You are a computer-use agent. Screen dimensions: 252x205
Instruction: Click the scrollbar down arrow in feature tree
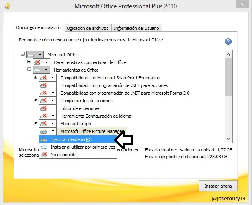coord(229,139)
